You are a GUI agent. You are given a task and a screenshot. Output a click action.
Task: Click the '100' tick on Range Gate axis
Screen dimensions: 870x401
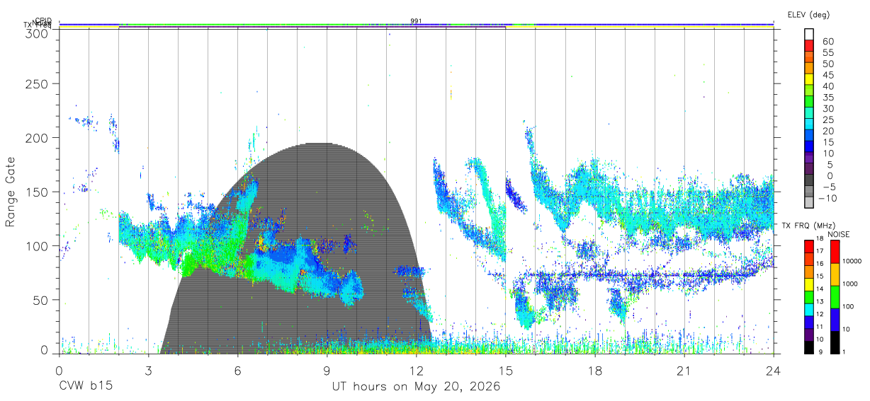pyautogui.click(x=38, y=246)
